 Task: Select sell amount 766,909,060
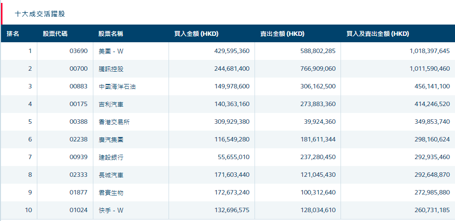coord(318,69)
